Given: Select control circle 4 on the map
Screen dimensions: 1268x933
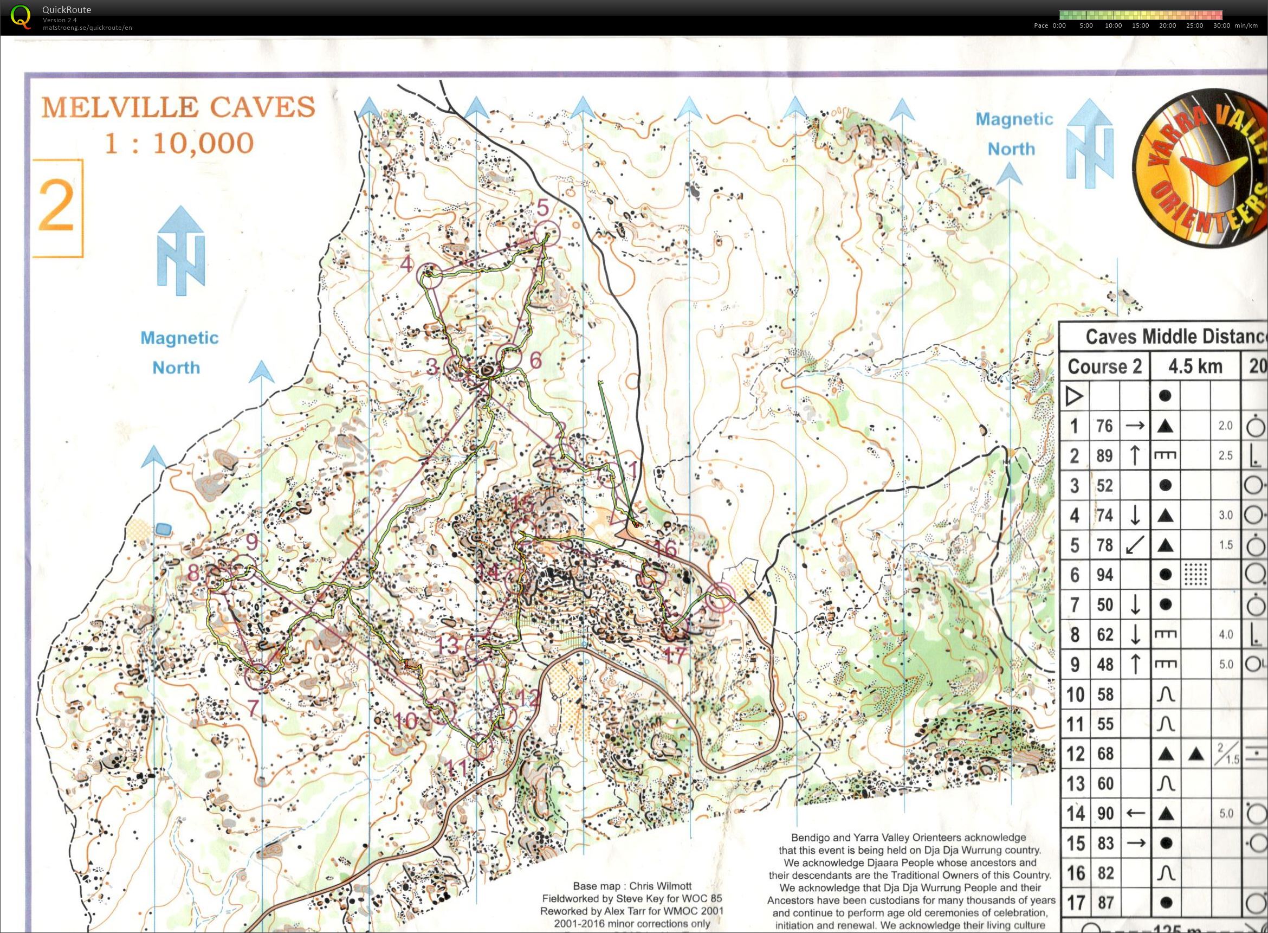Looking at the screenshot, I should pos(430,275).
